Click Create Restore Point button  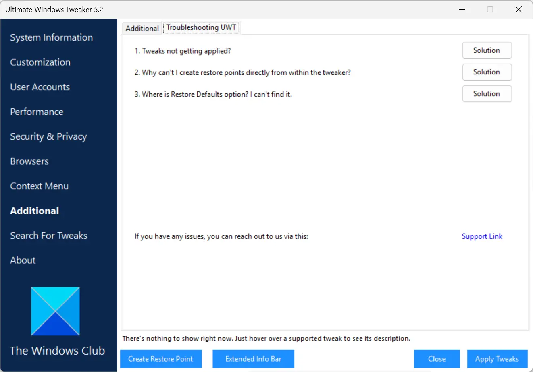161,359
